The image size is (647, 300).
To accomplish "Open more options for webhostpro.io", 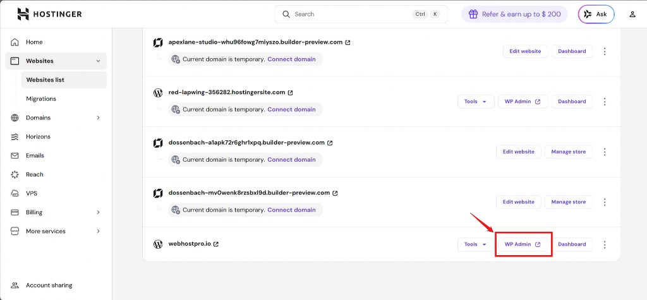I will click(x=605, y=244).
